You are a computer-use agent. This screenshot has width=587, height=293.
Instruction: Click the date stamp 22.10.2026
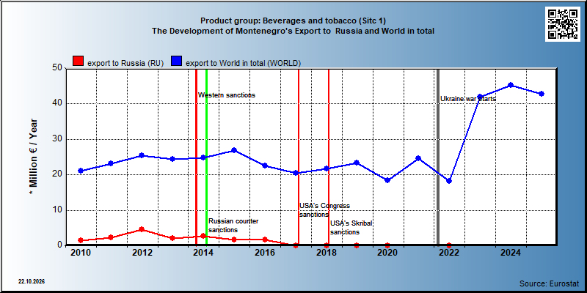[x=32, y=281]
